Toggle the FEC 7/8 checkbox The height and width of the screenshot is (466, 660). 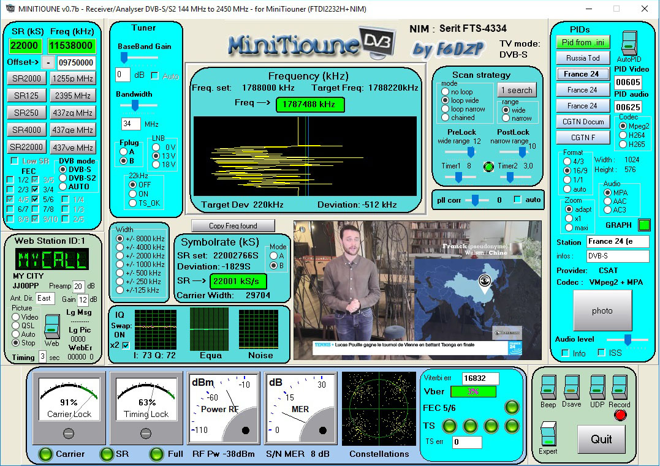[35, 209]
